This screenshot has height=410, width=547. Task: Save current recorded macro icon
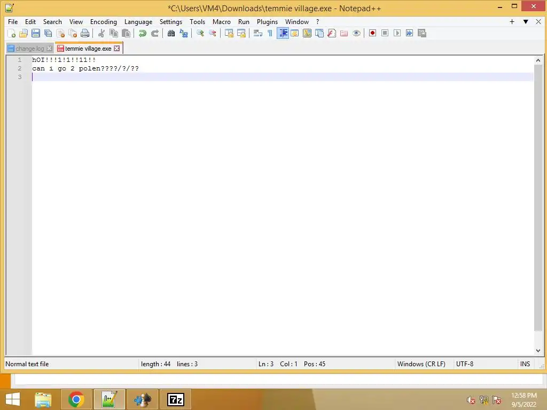(422, 33)
